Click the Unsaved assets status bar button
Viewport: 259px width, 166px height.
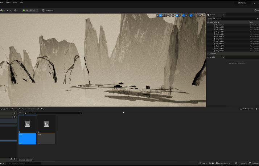pyautogui.click(x=240, y=163)
